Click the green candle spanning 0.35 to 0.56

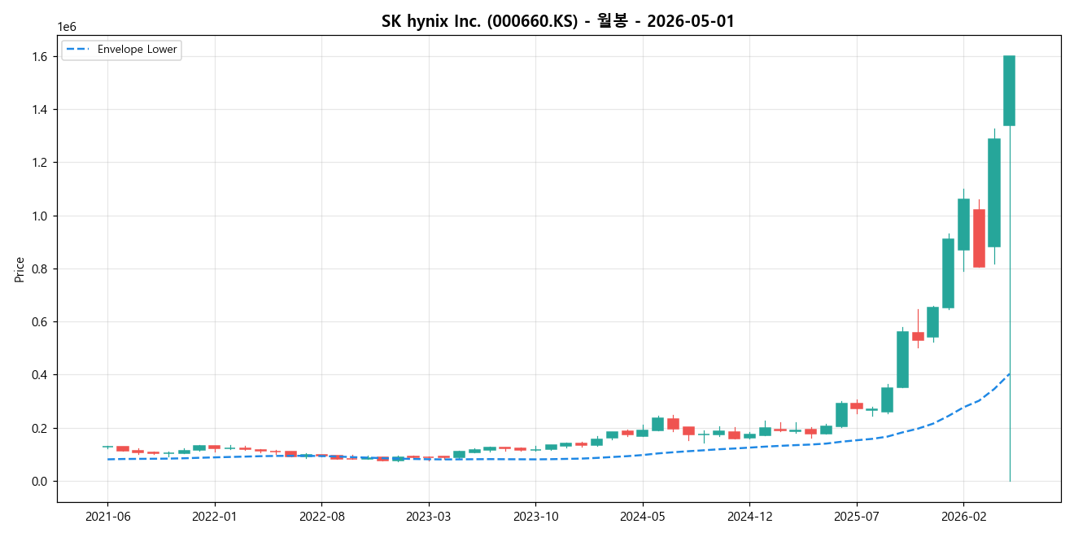[902, 360]
